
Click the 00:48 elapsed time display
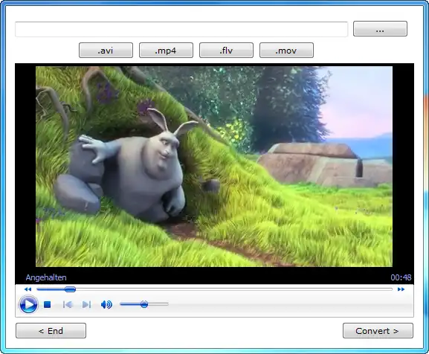(x=401, y=277)
